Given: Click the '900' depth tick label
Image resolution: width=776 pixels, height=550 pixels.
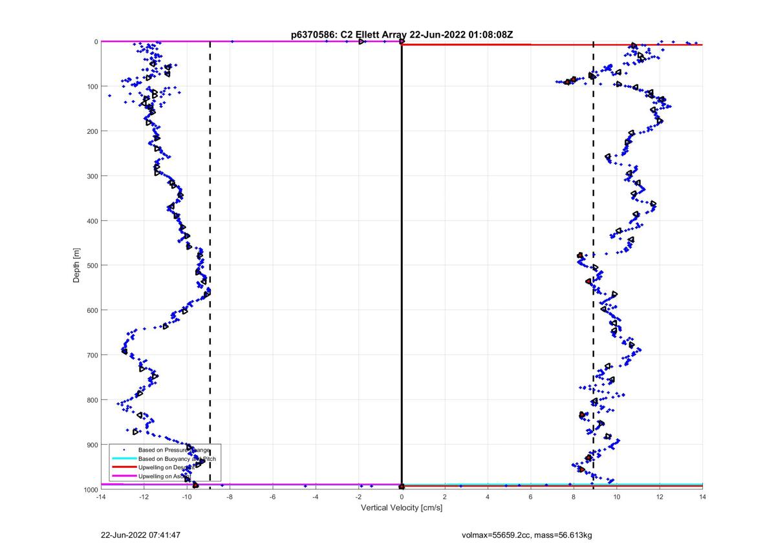Looking at the screenshot, I should (x=91, y=445).
